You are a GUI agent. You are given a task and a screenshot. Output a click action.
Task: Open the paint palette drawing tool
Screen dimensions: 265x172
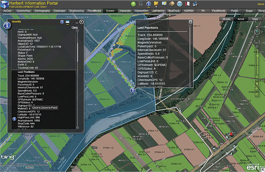click(172, 4)
